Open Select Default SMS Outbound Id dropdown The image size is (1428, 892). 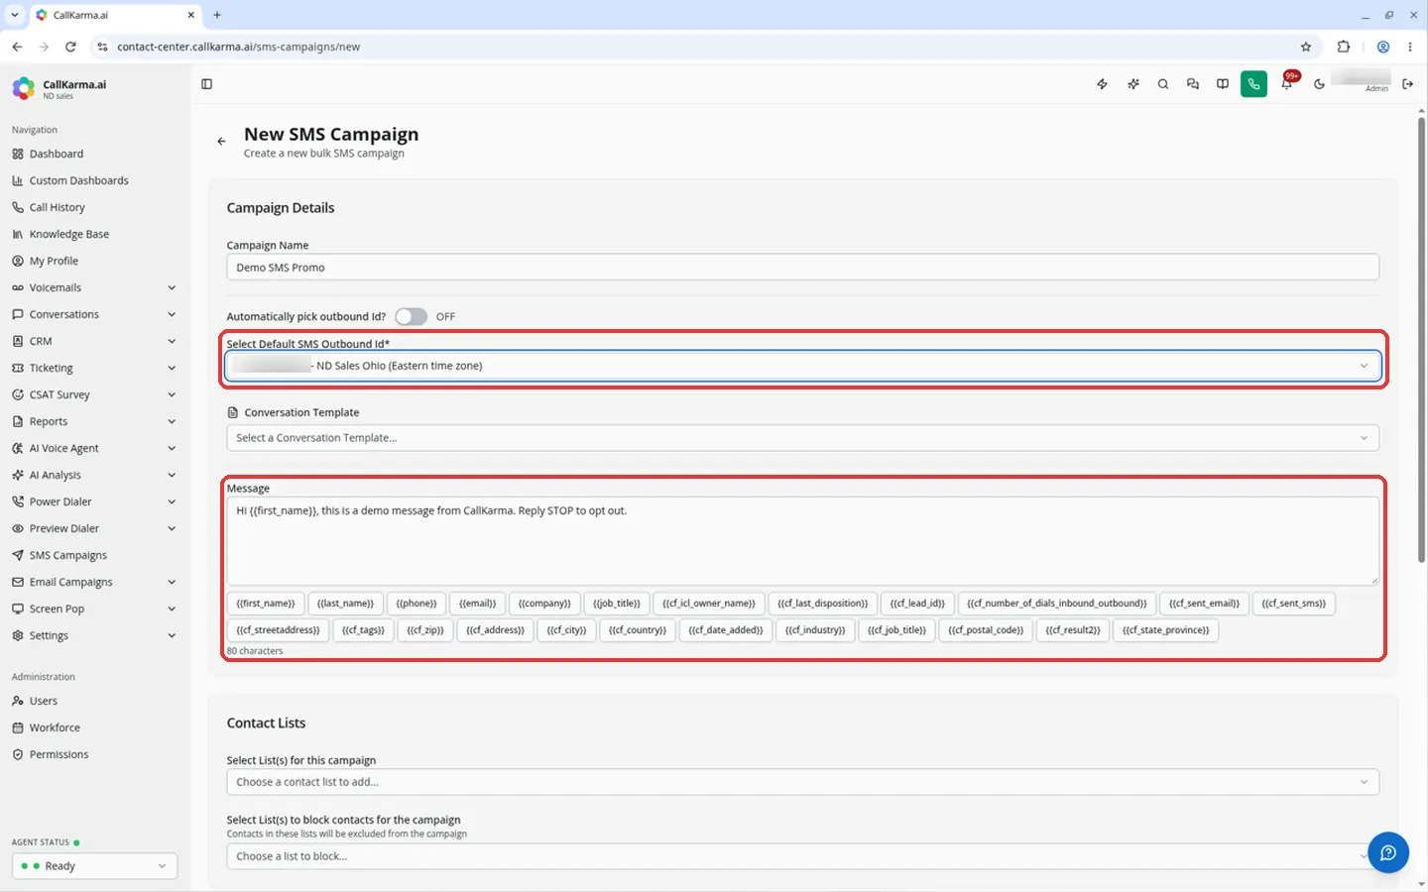pyautogui.click(x=802, y=366)
